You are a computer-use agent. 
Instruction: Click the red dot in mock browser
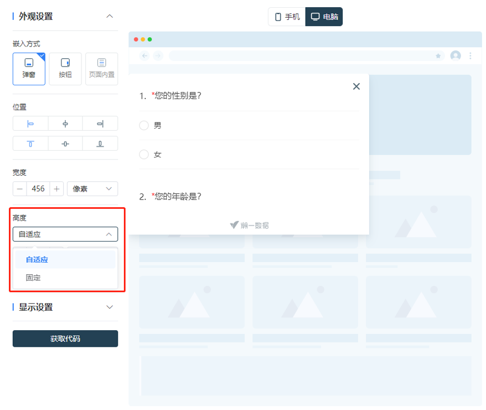coord(136,39)
